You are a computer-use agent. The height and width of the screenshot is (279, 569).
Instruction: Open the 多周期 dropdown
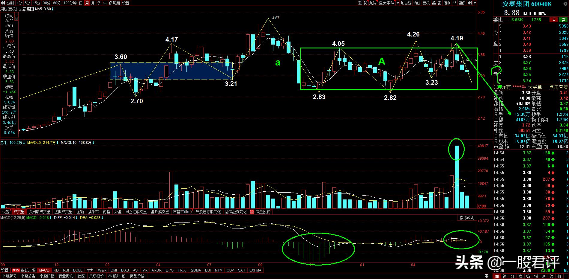(x=114, y=3)
